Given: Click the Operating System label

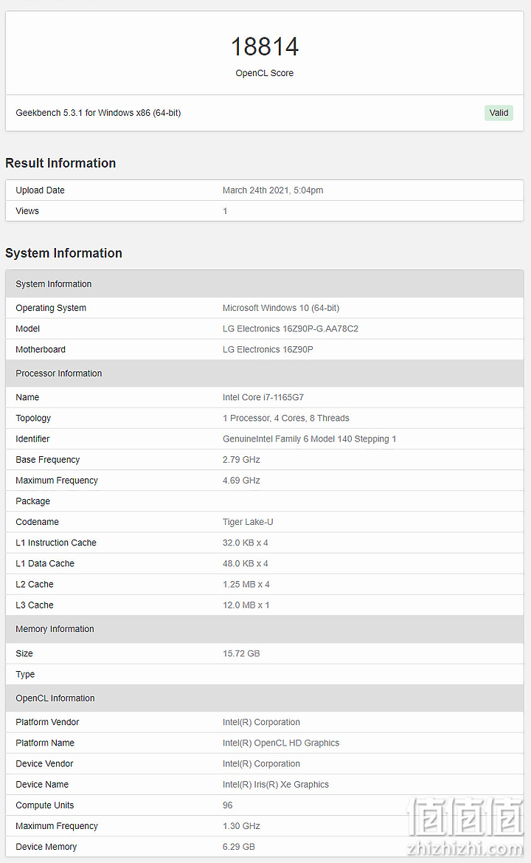Looking at the screenshot, I should click(x=51, y=309).
